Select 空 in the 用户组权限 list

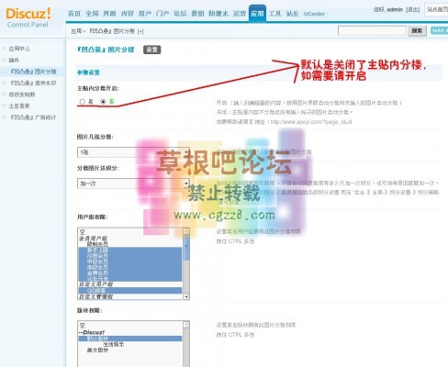click(x=130, y=231)
